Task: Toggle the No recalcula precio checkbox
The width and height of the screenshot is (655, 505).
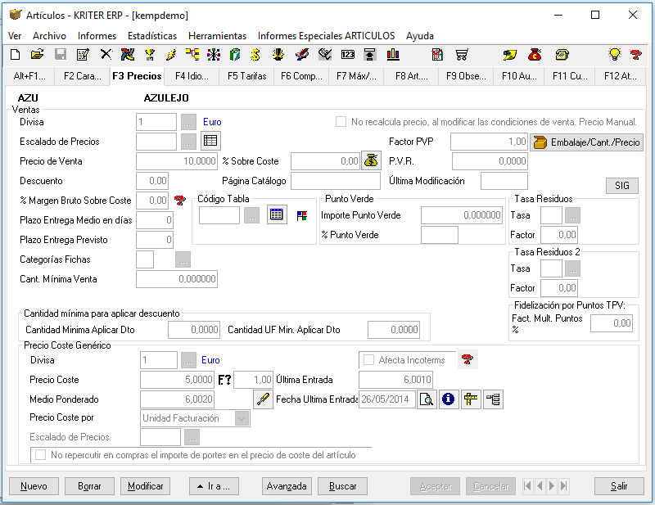Action: coord(341,122)
